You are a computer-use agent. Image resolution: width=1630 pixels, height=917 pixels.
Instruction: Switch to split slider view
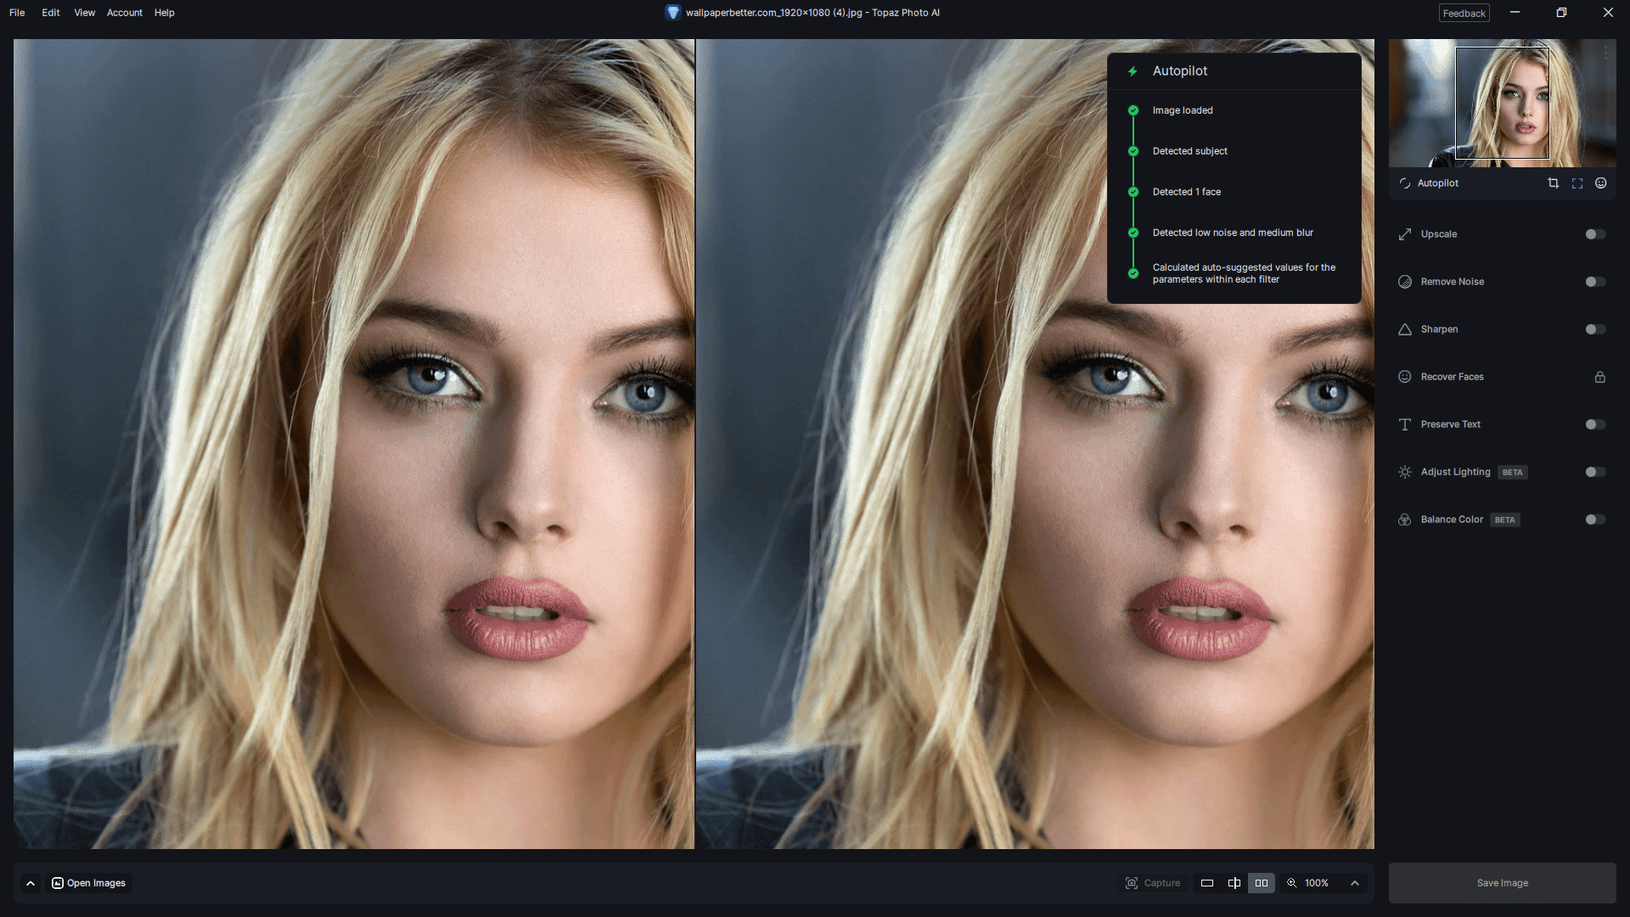point(1234,883)
